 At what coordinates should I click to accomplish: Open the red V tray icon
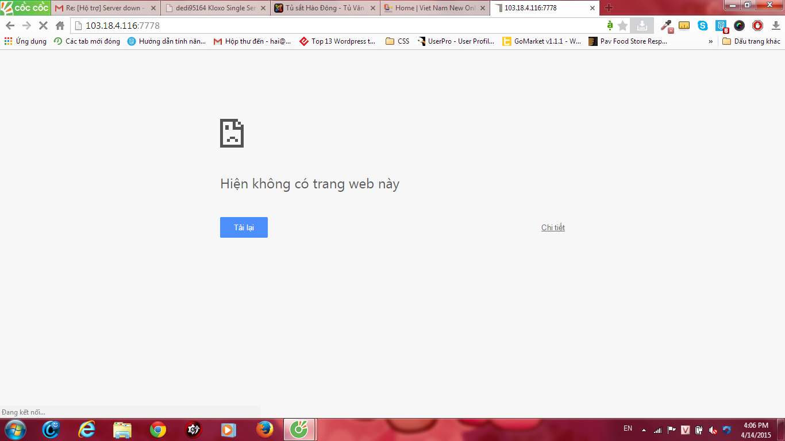click(686, 430)
